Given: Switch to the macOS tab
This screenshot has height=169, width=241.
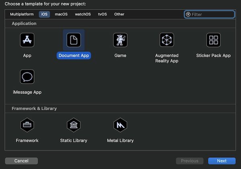Looking at the screenshot, I should tap(61, 14).
